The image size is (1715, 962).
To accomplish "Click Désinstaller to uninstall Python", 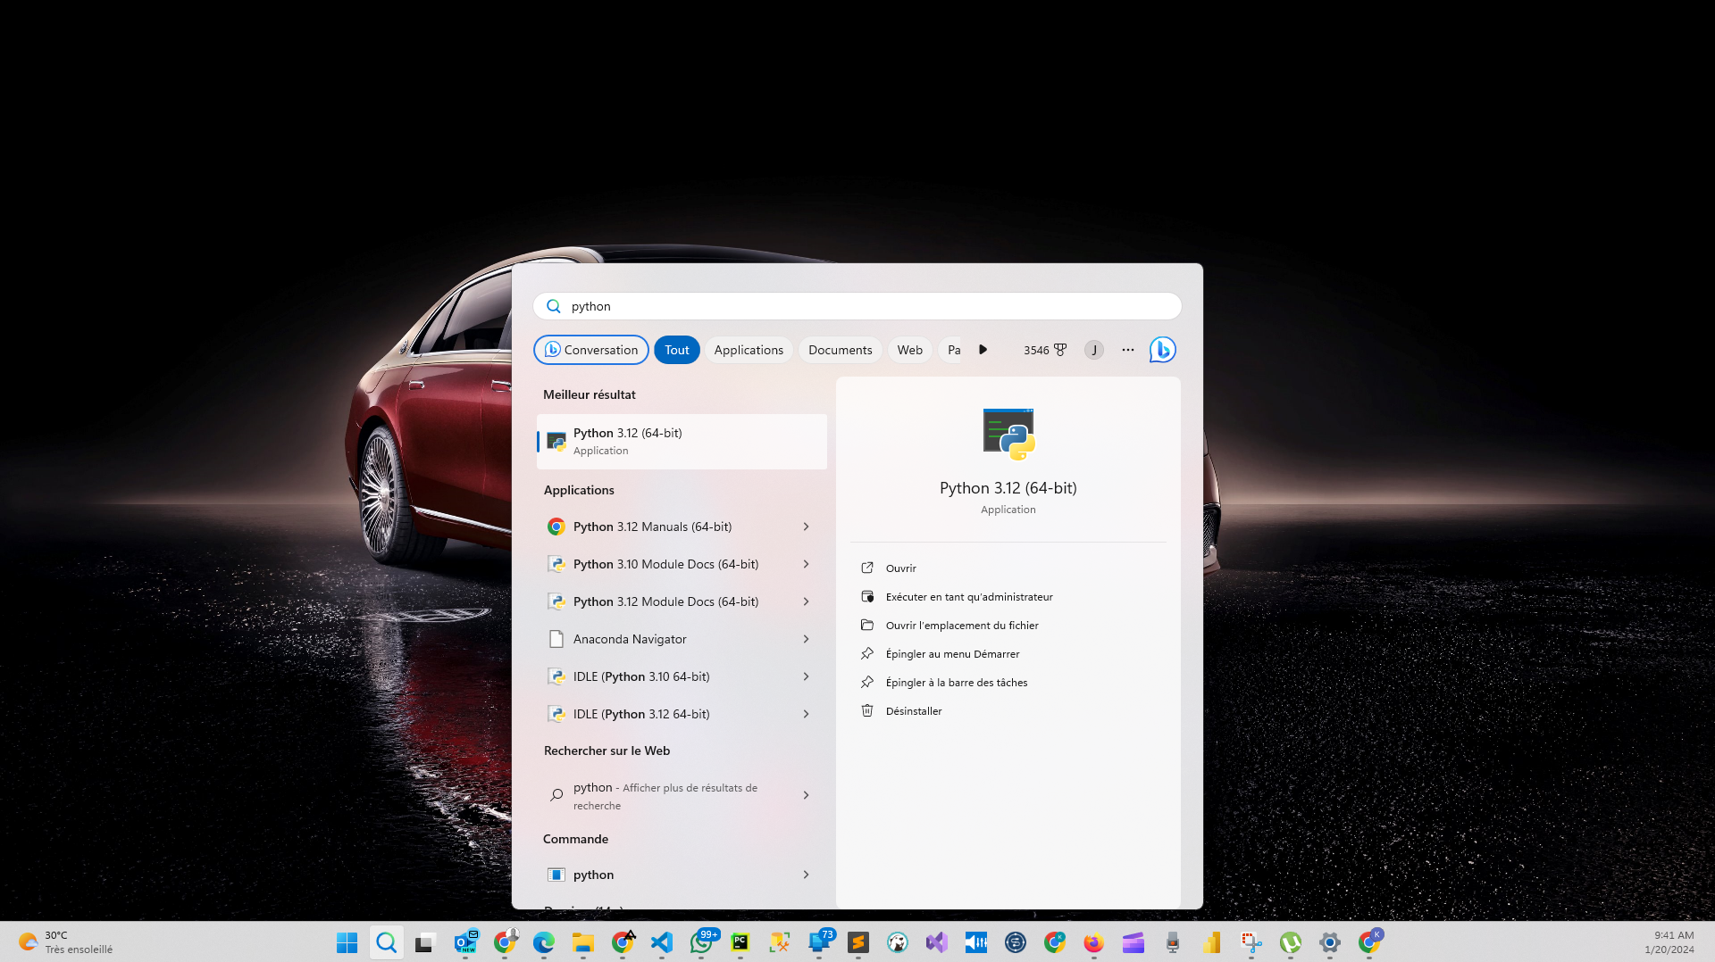I will pos(914,711).
